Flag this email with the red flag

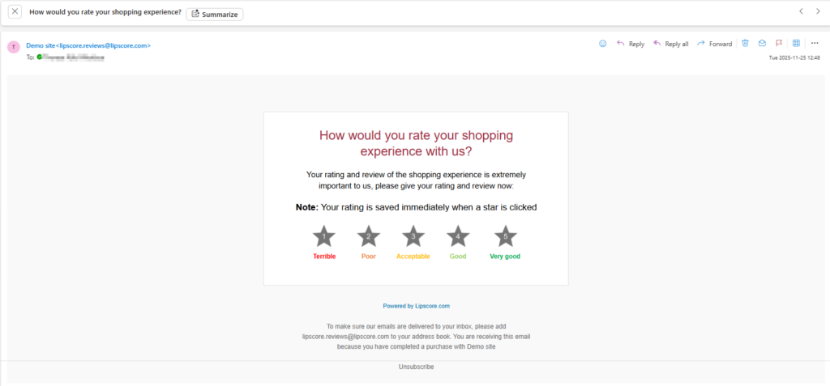779,44
